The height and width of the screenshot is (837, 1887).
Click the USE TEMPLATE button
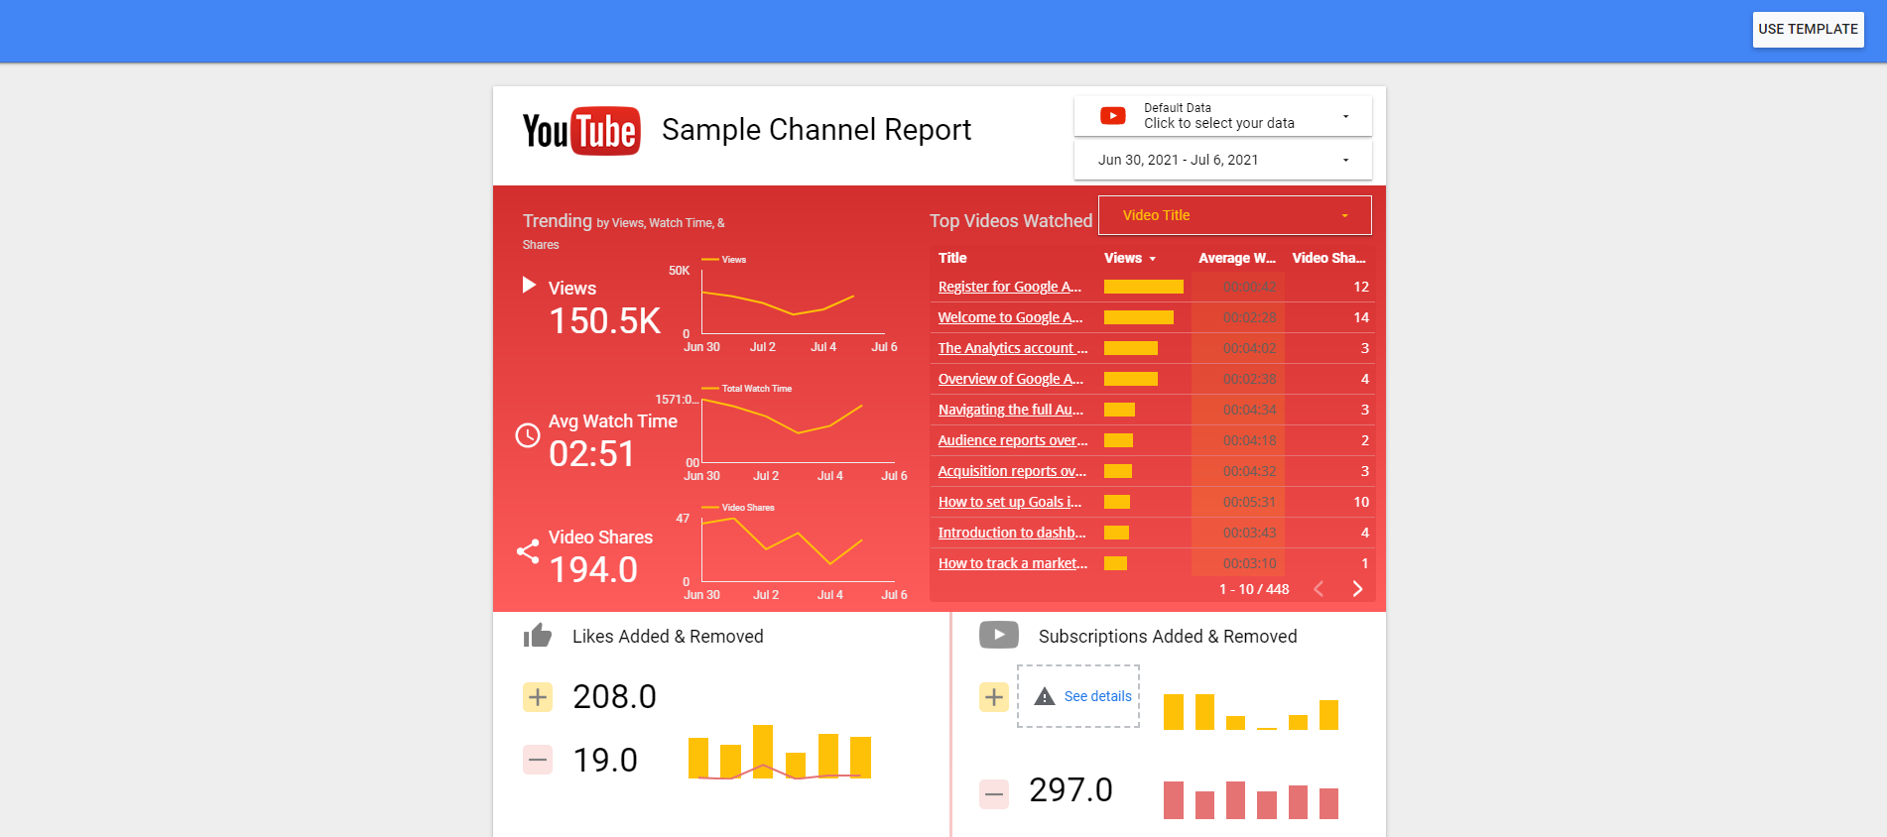[x=1808, y=30]
